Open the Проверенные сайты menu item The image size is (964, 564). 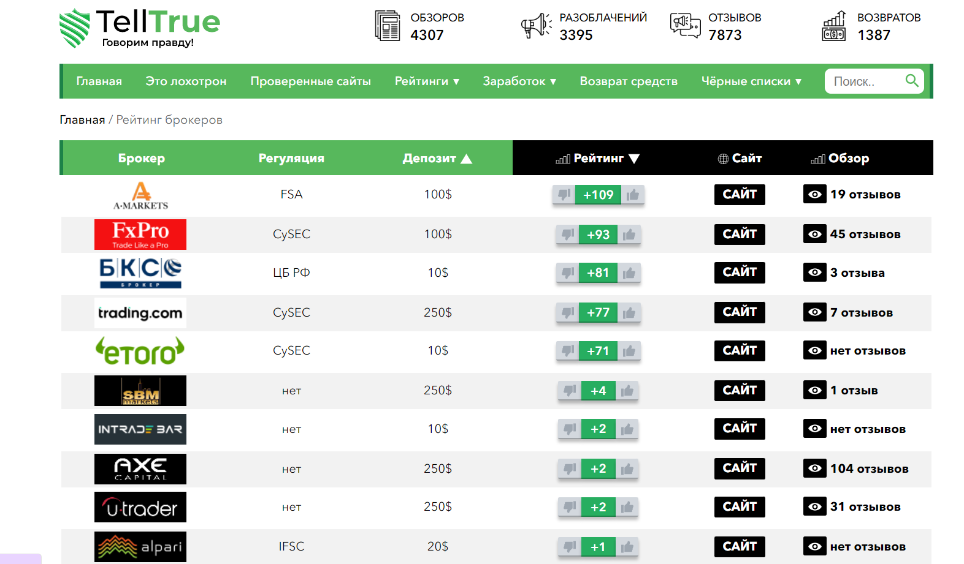click(310, 81)
